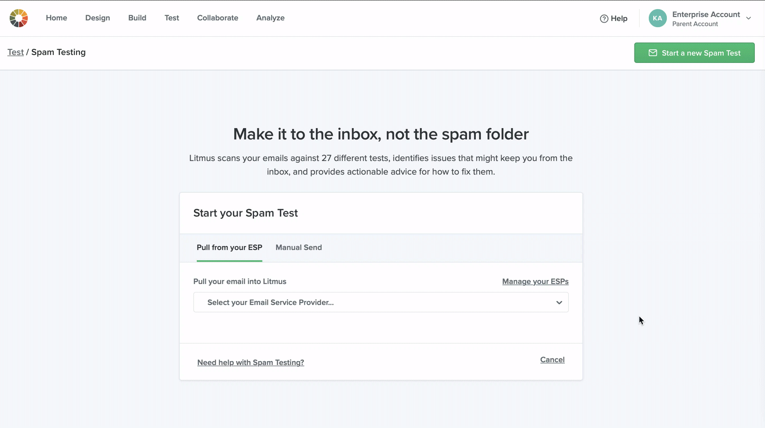The height and width of the screenshot is (428, 765).
Task: Open the Design menu
Action: pyautogui.click(x=98, y=18)
